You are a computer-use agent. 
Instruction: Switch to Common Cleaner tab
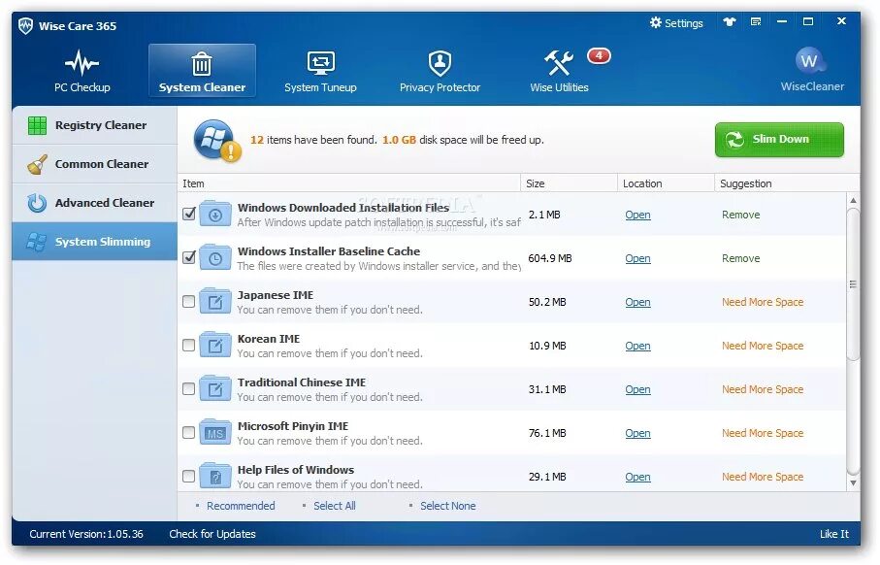pos(95,164)
